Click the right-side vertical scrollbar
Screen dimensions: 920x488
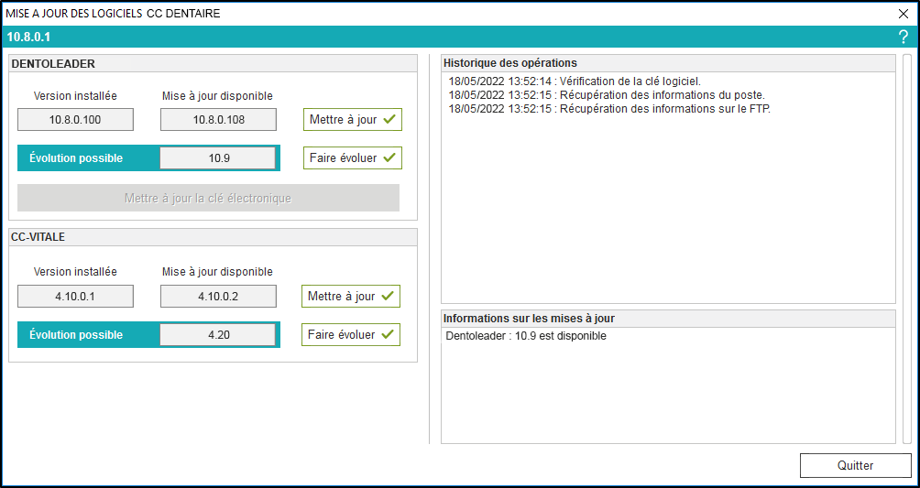(x=907, y=249)
